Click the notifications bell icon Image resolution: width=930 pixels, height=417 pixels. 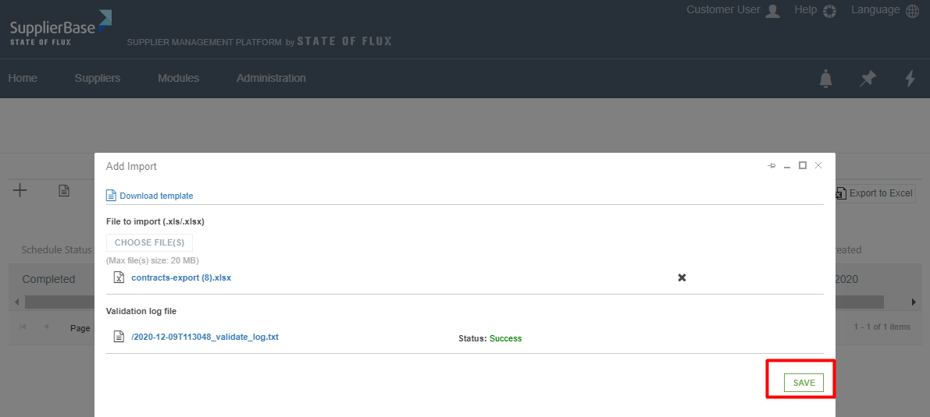pos(825,79)
